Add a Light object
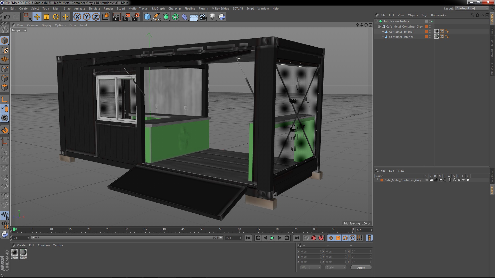The height and width of the screenshot is (278, 495). tap(212, 17)
